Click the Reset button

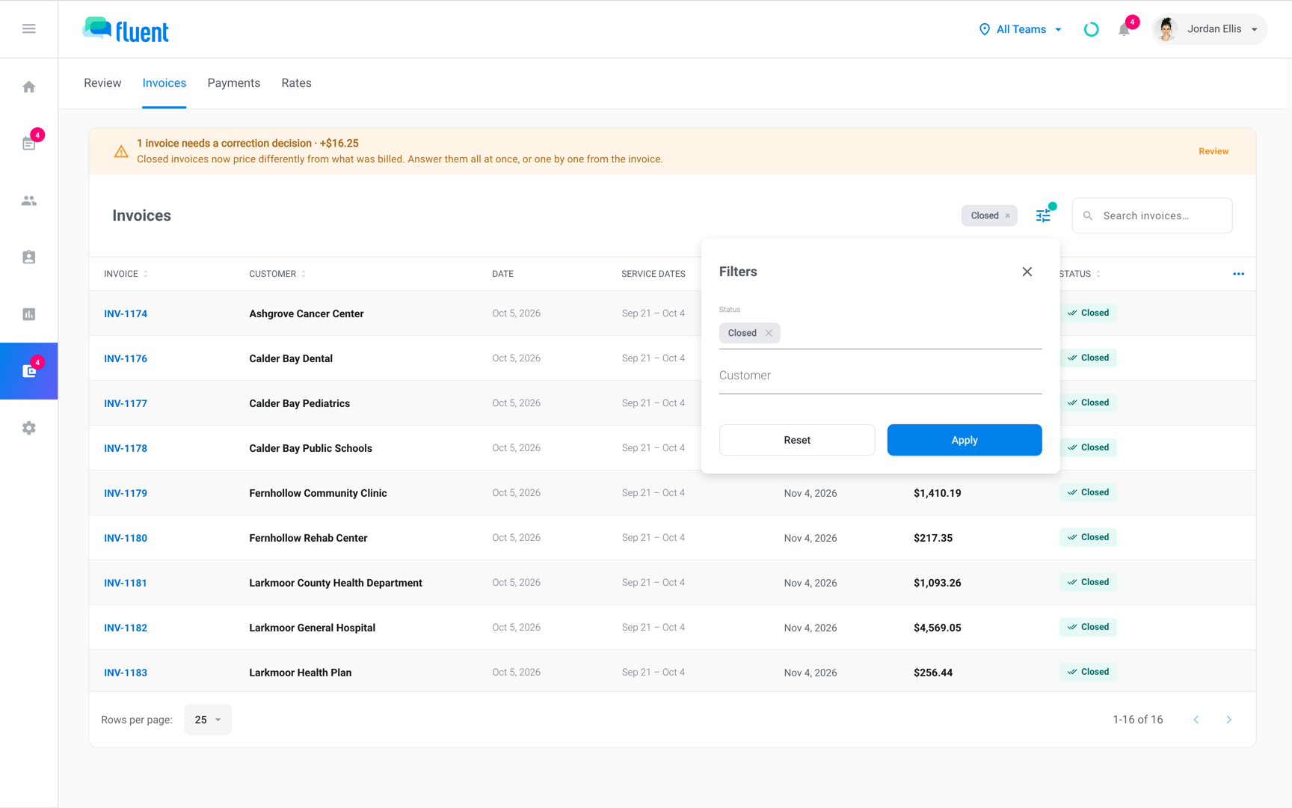[x=797, y=440]
